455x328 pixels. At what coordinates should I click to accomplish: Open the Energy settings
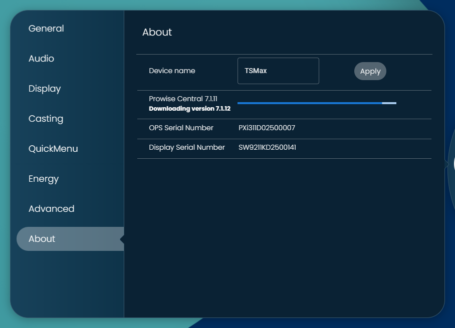[x=44, y=179]
